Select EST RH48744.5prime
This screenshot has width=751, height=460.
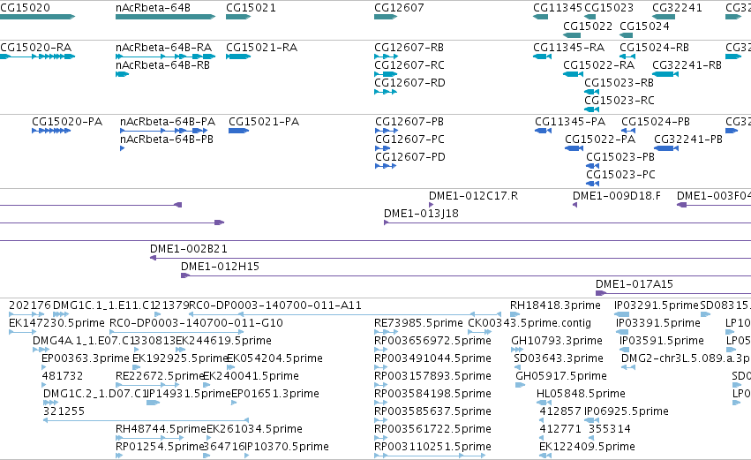pyautogui.click(x=161, y=429)
